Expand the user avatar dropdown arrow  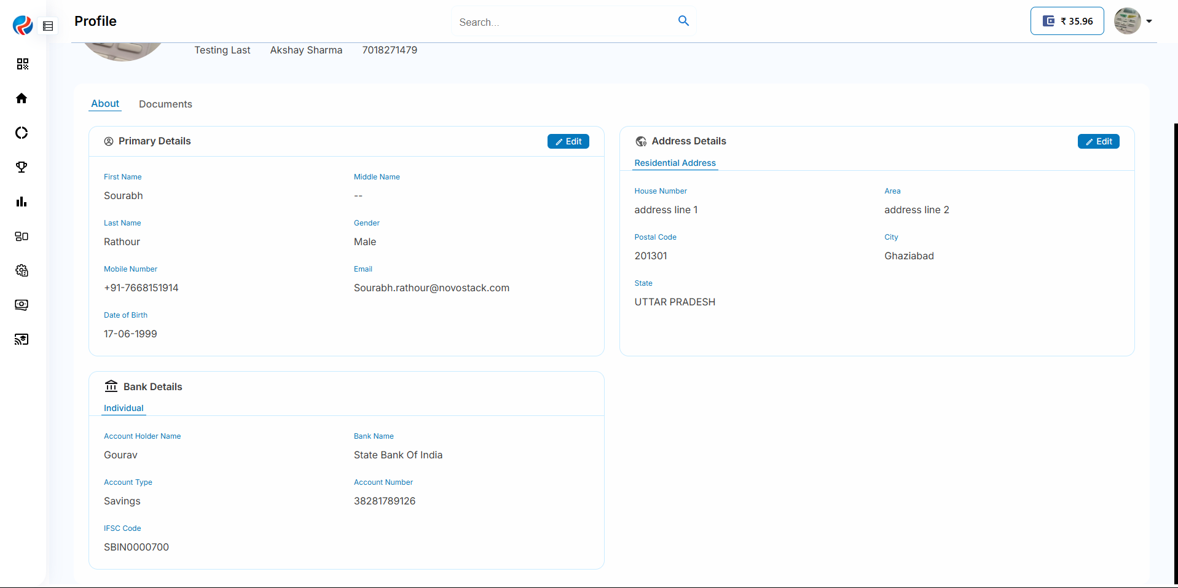pos(1149,22)
